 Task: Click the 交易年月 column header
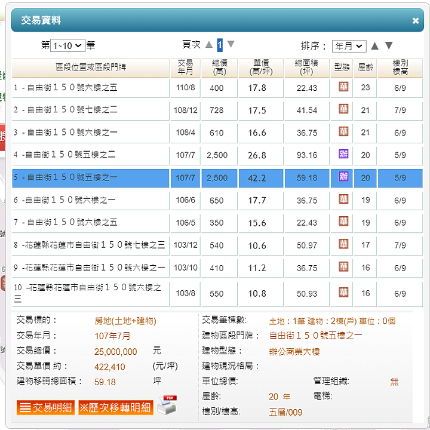(x=185, y=67)
